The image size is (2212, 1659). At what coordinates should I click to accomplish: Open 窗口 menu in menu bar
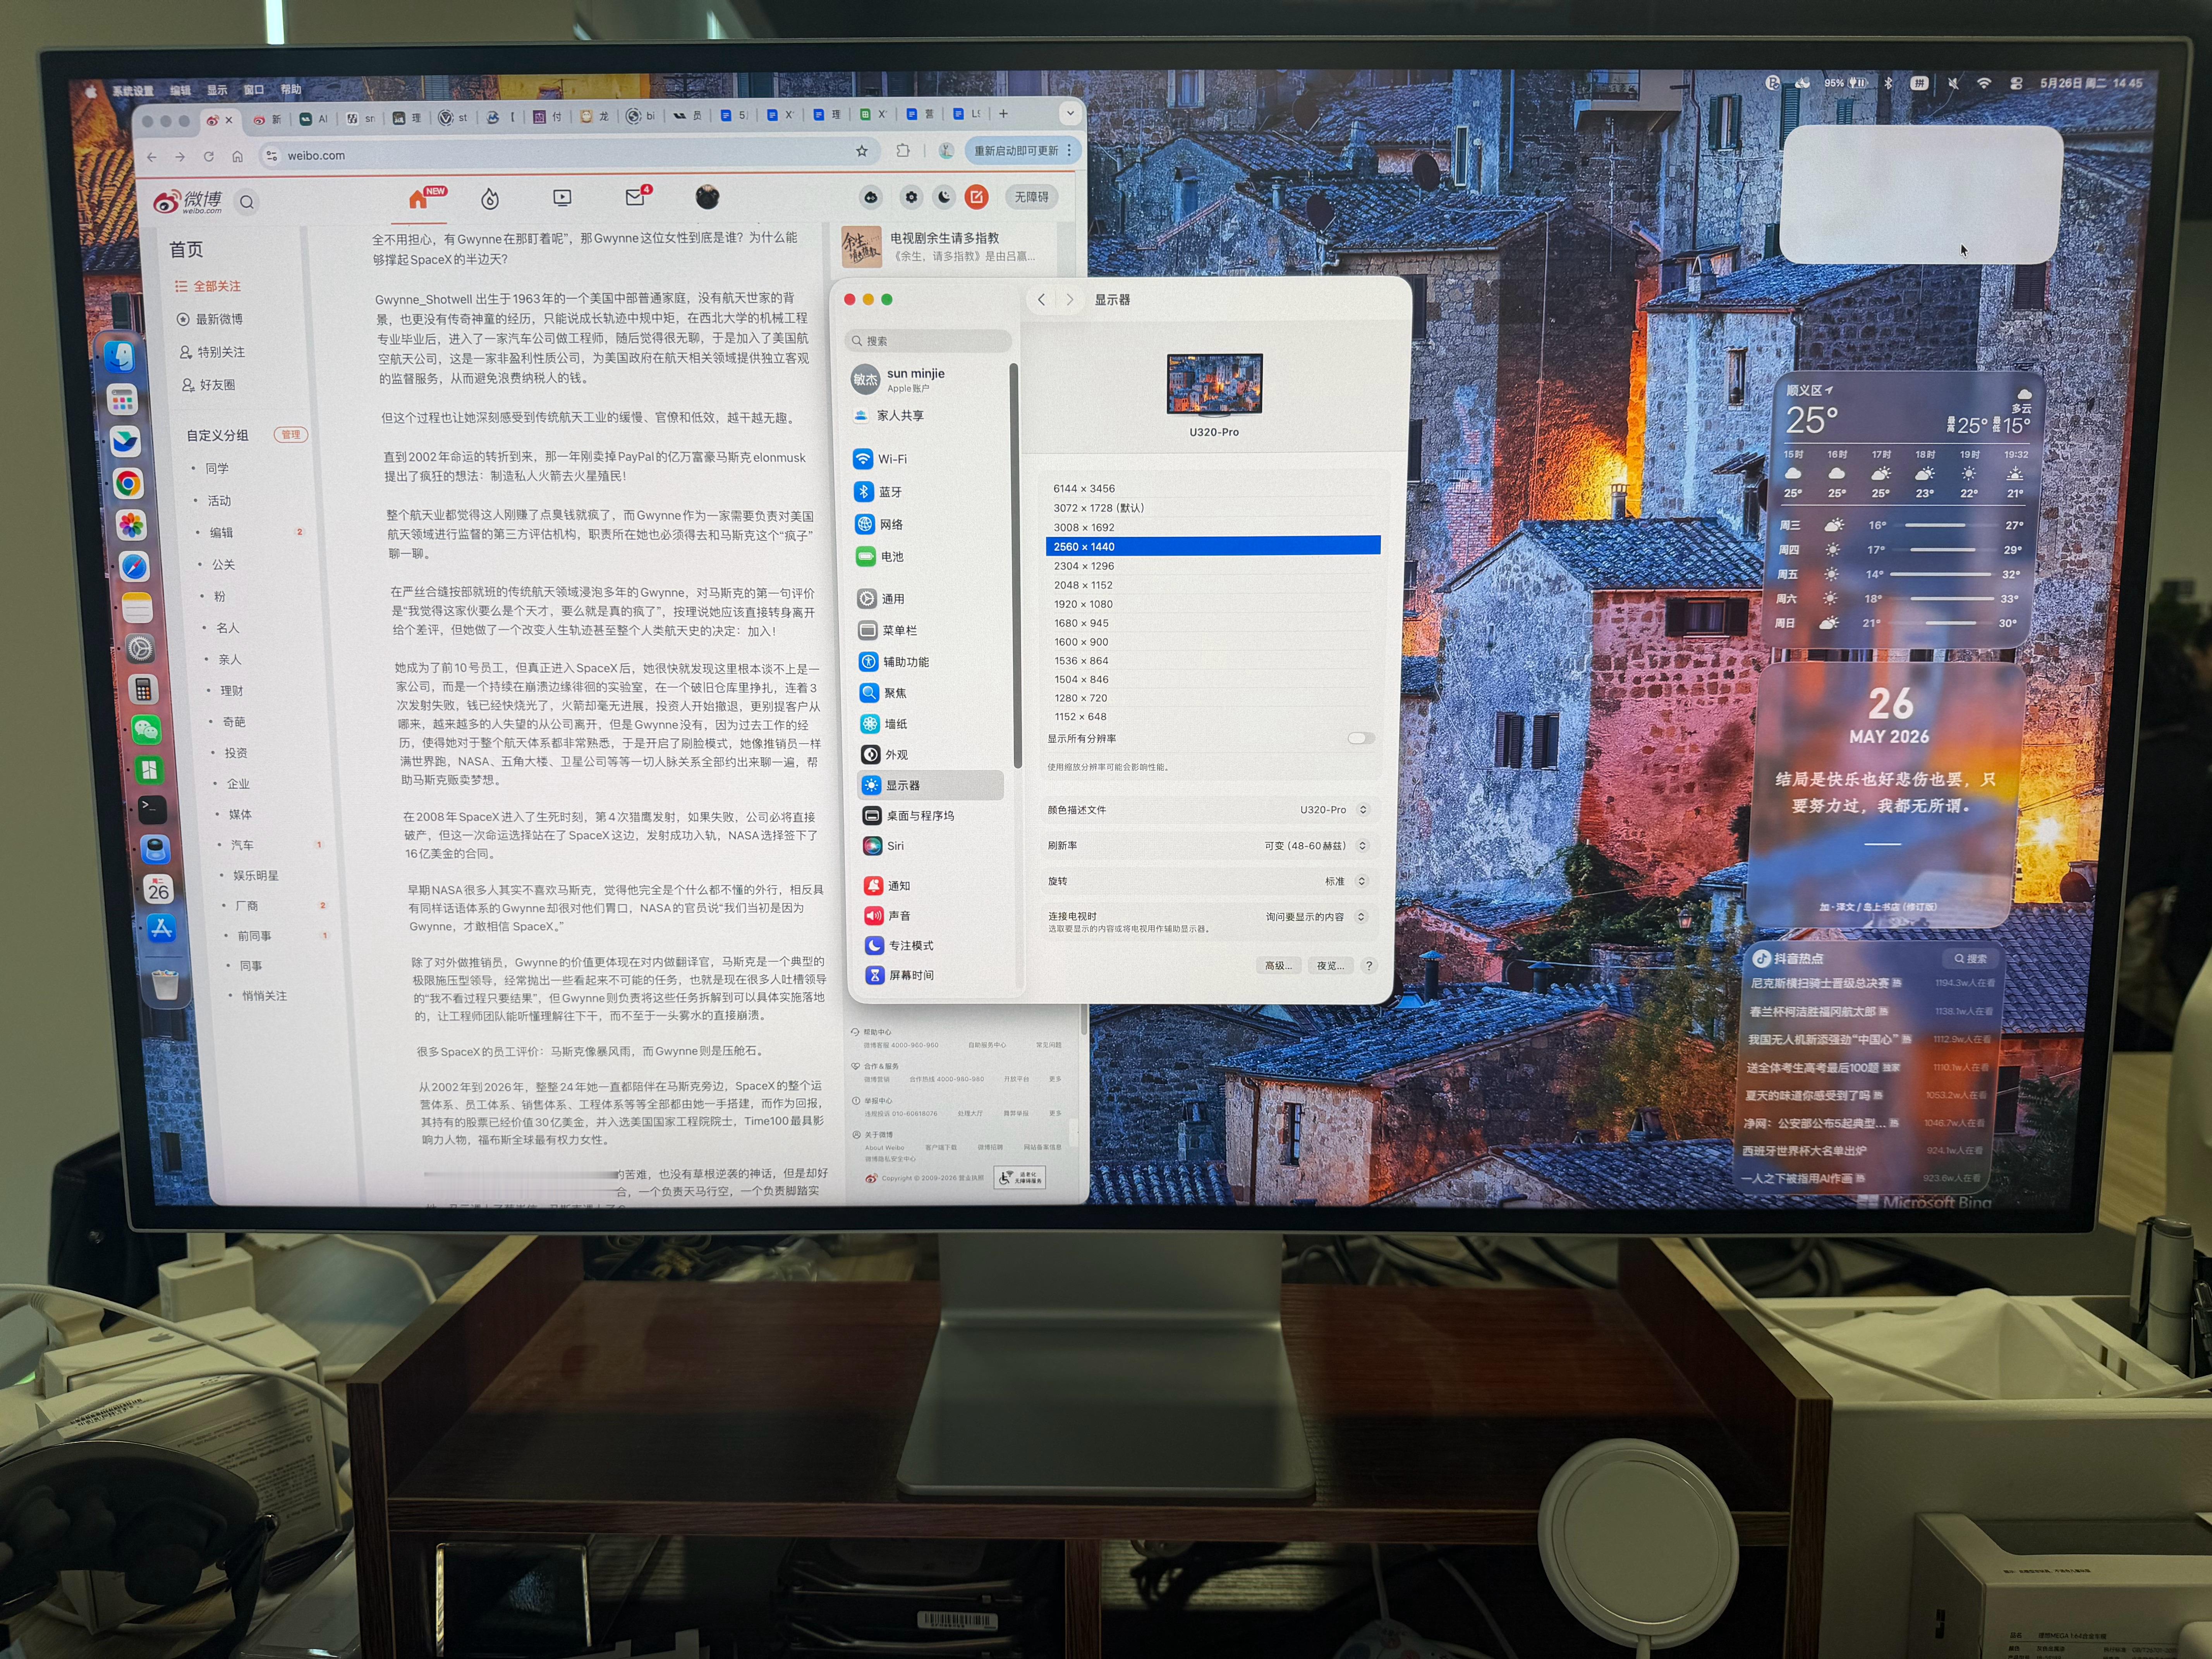pyautogui.click(x=254, y=89)
